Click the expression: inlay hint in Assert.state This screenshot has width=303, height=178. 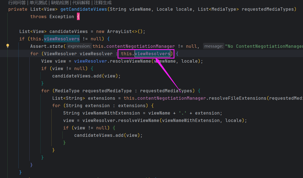coord(79,46)
